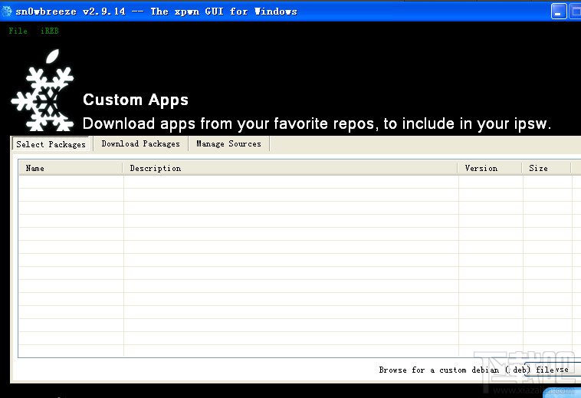Open the Manage Sources tab
Image resolution: width=581 pixels, height=398 pixels.
(x=228, y=143)
